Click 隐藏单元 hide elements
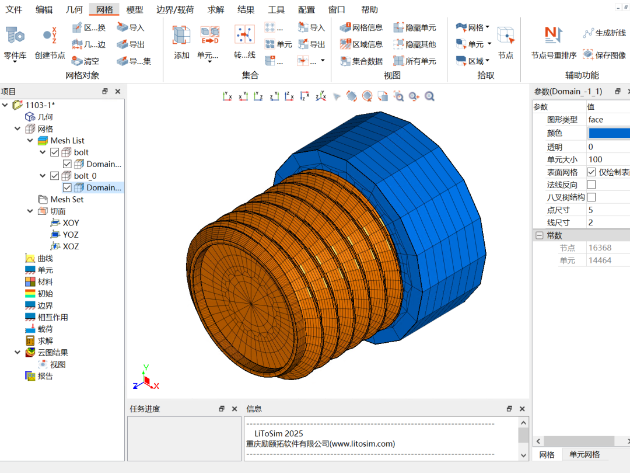 click(x=414, y=27)
